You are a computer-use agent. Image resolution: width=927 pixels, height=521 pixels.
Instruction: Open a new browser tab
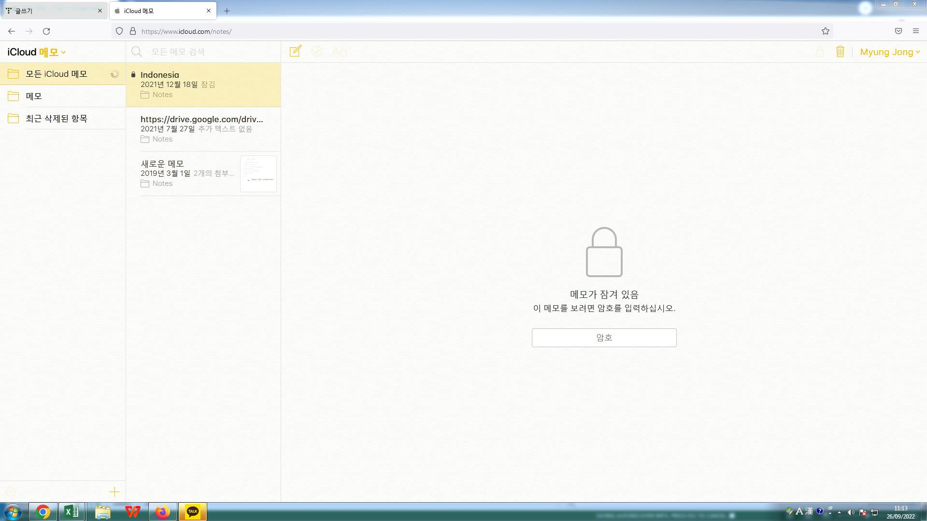tap(227, 11)
